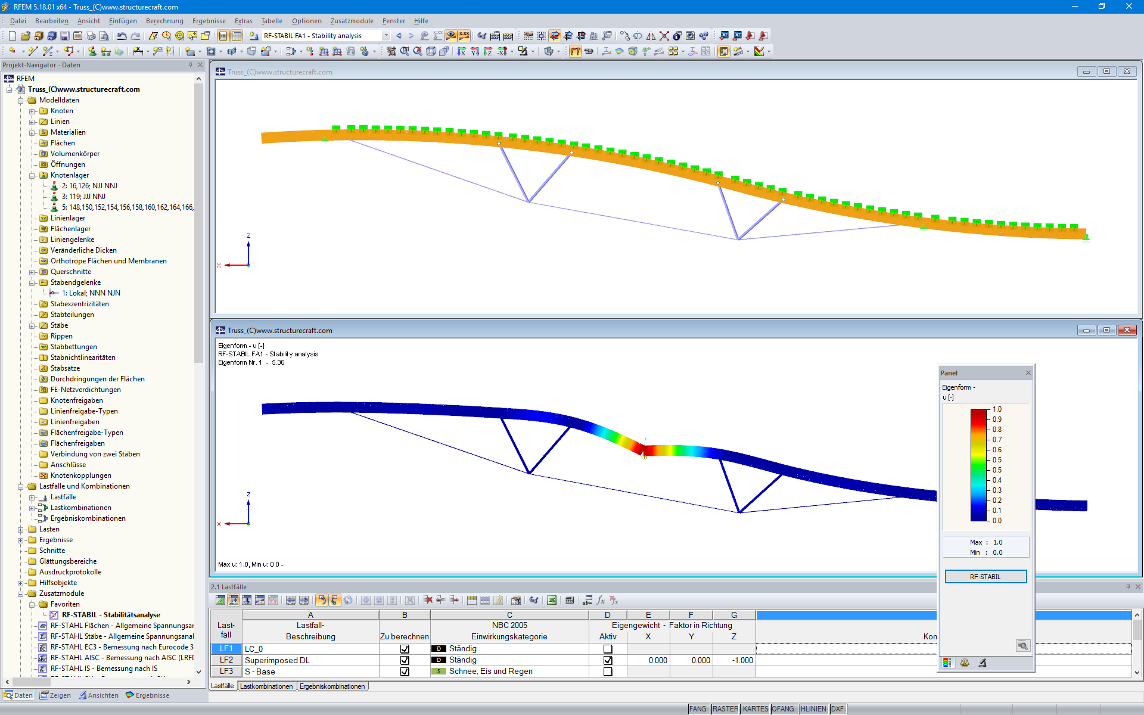Image resolution: width=1144 pixels, height=715 pixels.
Task: Open the Berechnung menu
Action: tap(164, 21)
